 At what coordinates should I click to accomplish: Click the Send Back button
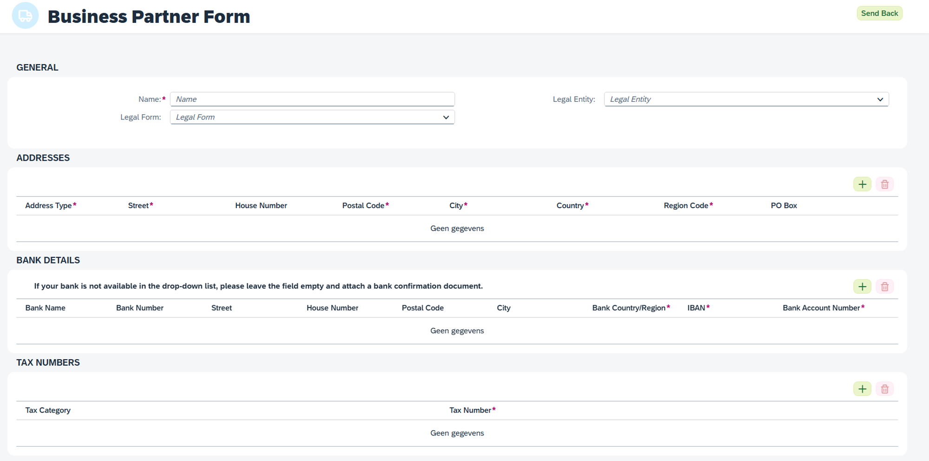879,13
